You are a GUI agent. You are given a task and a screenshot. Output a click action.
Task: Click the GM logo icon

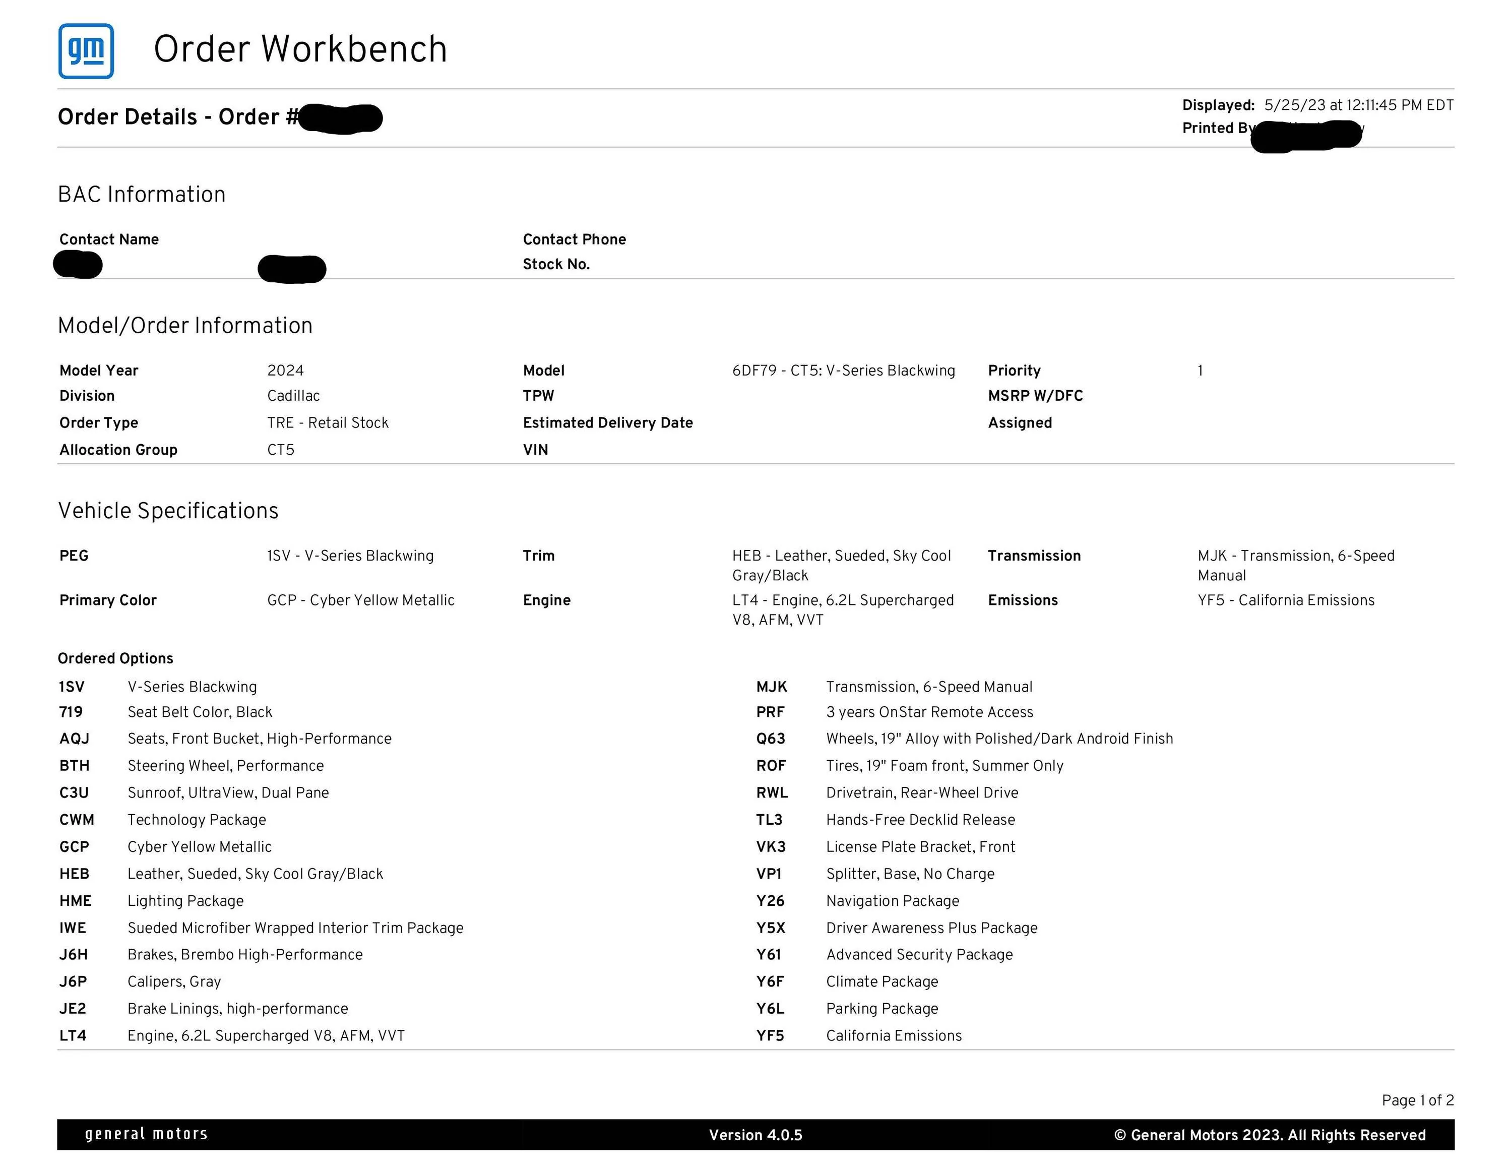(86, 51)
